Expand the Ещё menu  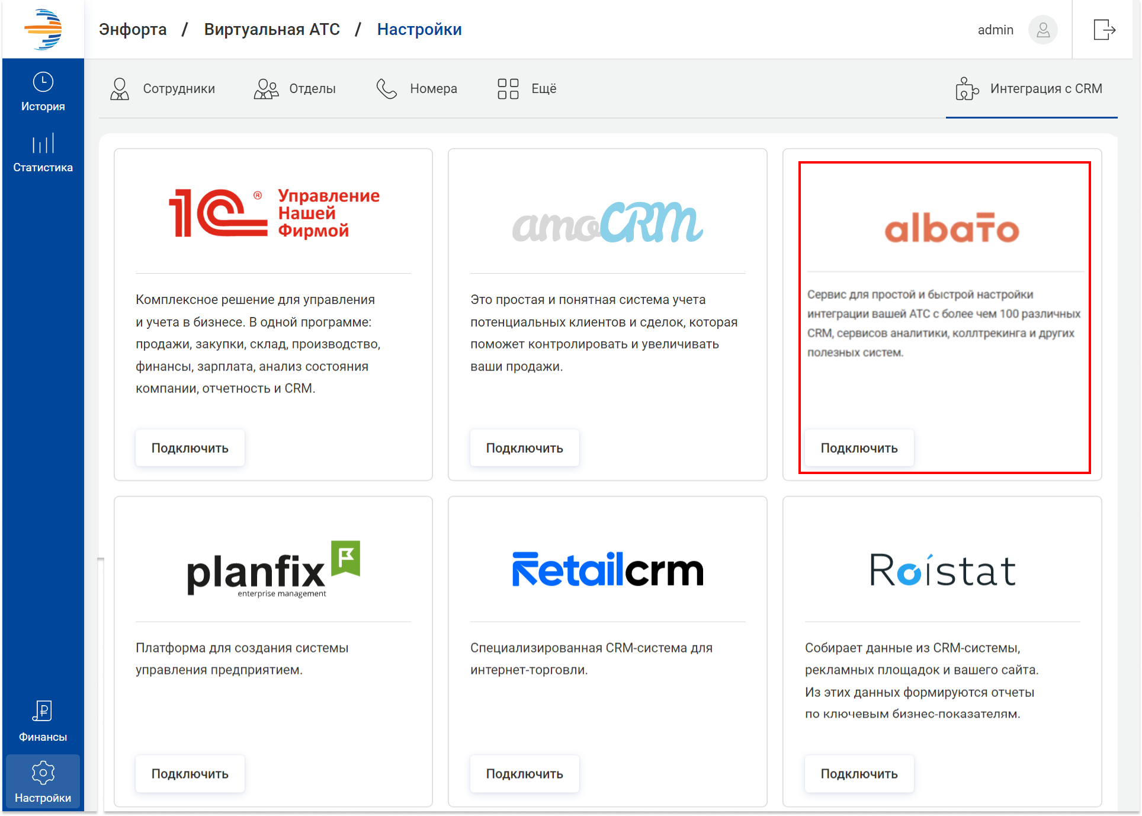[x=527, y=89]
